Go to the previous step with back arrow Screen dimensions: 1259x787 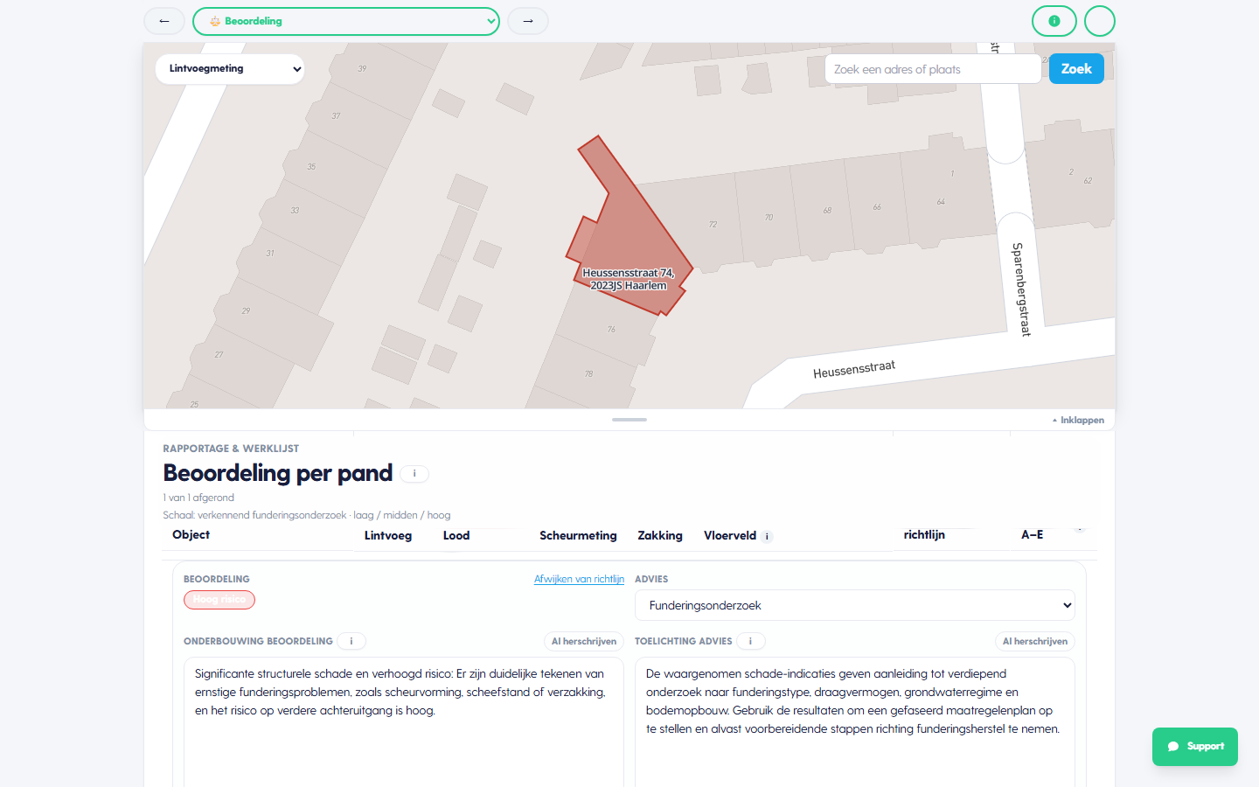coord(164,21)
